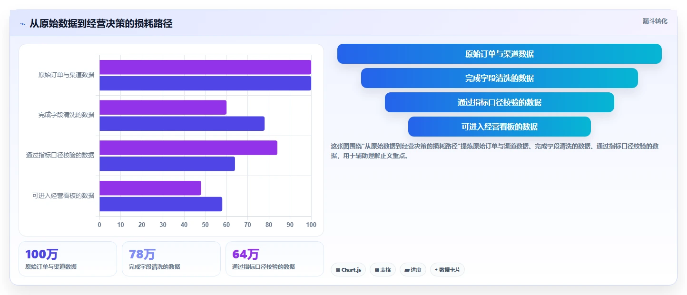Click the 进度 tag chip
This screenshot has width=687, height=295.
click(x=413, y=270)
